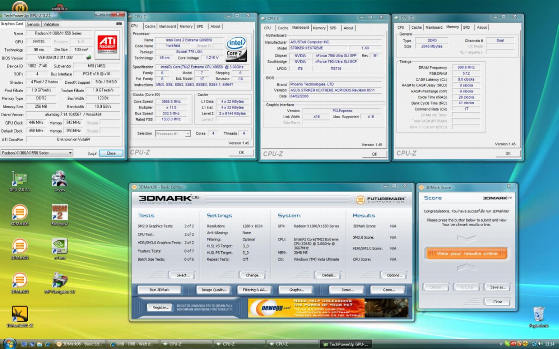Click the ATI tray icon

click(514, 344)
